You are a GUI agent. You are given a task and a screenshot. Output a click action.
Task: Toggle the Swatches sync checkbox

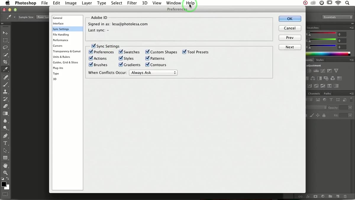[x=121, y=52]
